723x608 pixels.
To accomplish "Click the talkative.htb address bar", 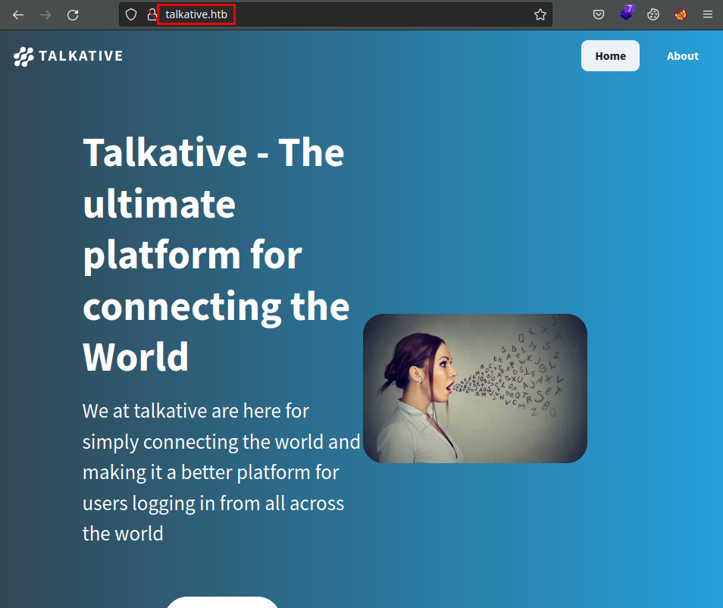I will [x=335, y=14].
